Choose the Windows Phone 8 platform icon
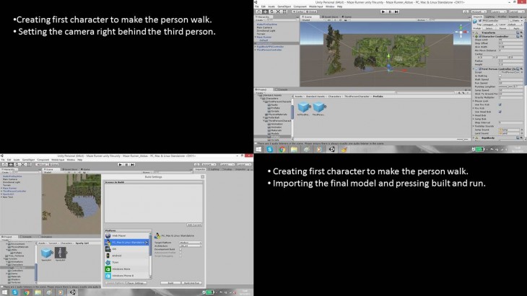Image resolution: width=527 pixels, height=296 pixels. (108, 275)
